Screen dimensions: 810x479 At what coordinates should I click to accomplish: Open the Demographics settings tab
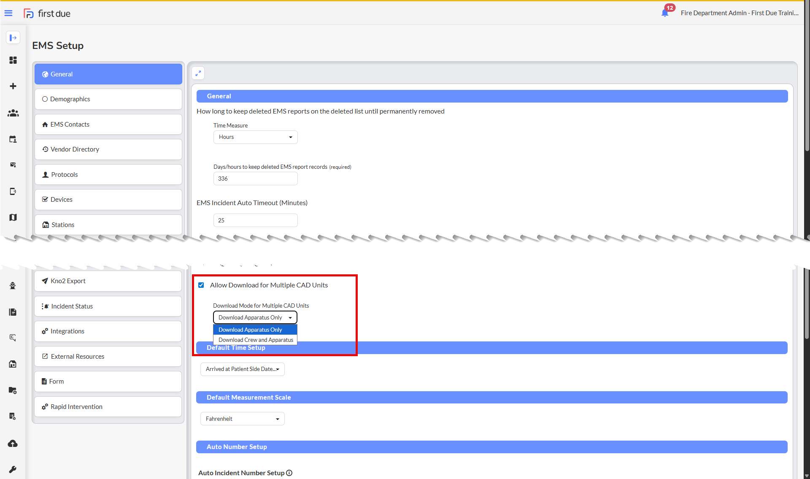(108, 99)
